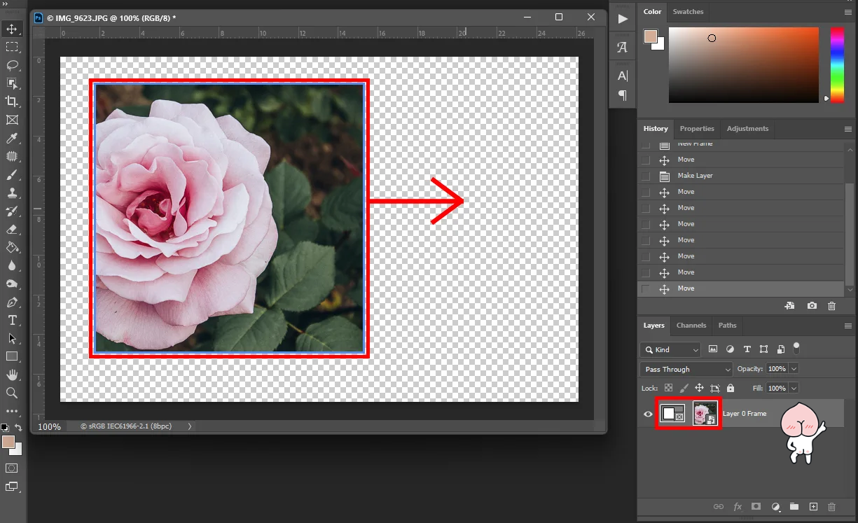Switch to the Adjustments tab

(747, 129)
